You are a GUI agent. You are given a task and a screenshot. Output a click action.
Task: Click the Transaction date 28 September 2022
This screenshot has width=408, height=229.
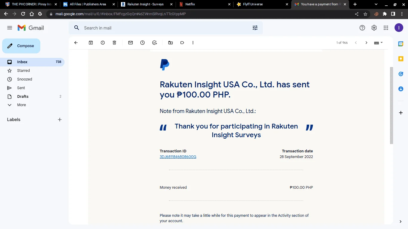296,157
